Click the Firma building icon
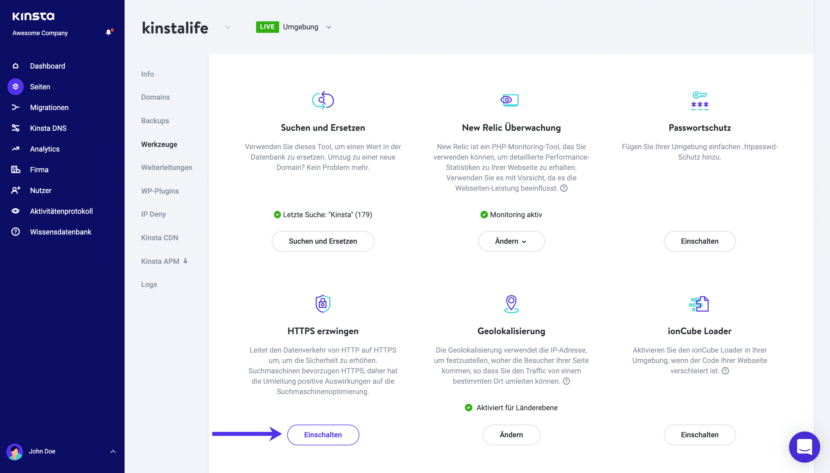Image resolution: width=830 pixels, height=473 pixels. (x=15, y=170)
